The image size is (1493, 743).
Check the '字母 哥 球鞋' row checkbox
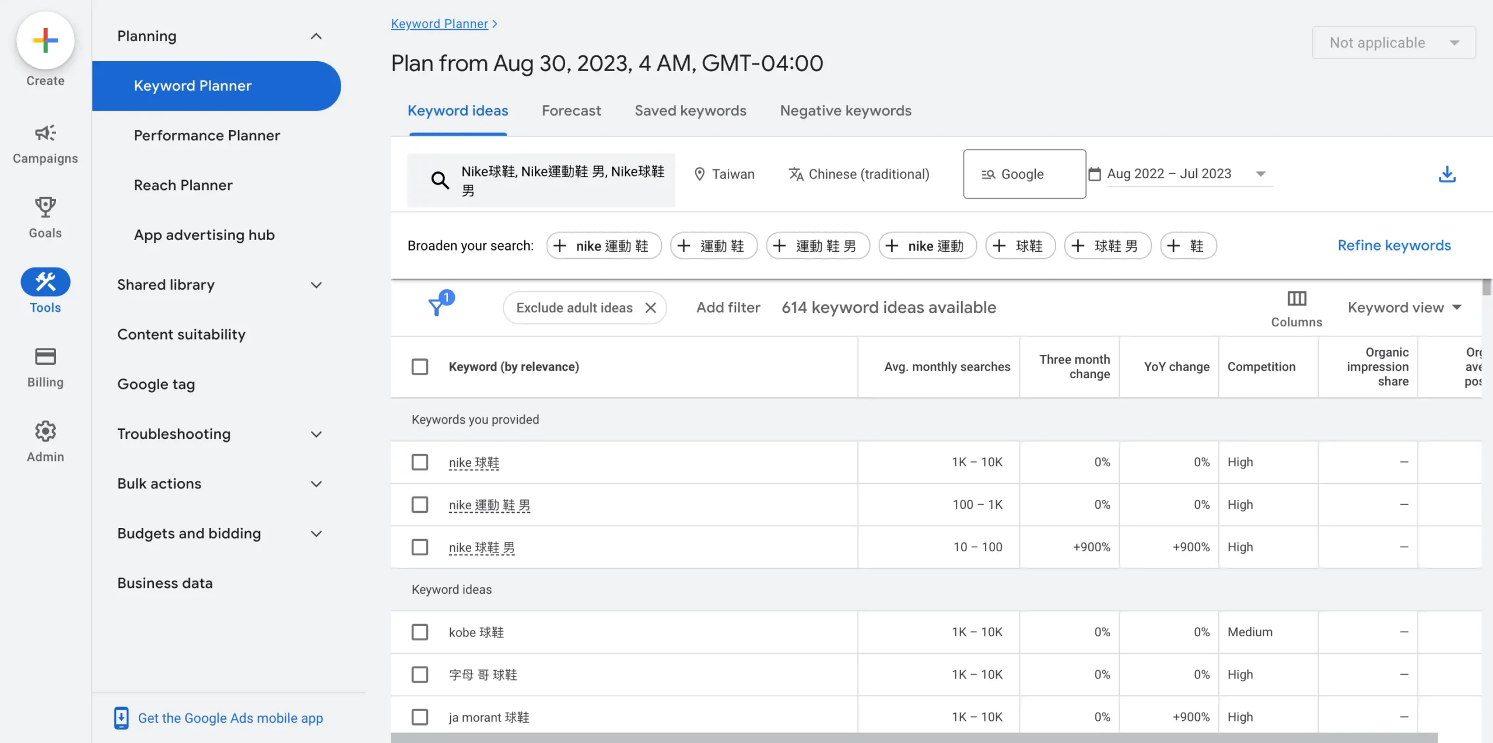point(420,675)
